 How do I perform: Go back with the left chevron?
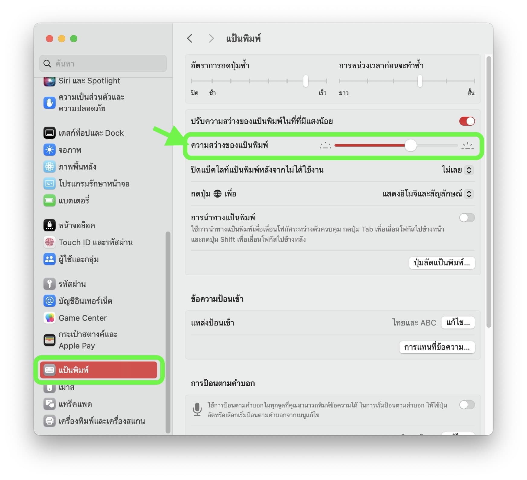pyautogui.click(x=190, y=38)
